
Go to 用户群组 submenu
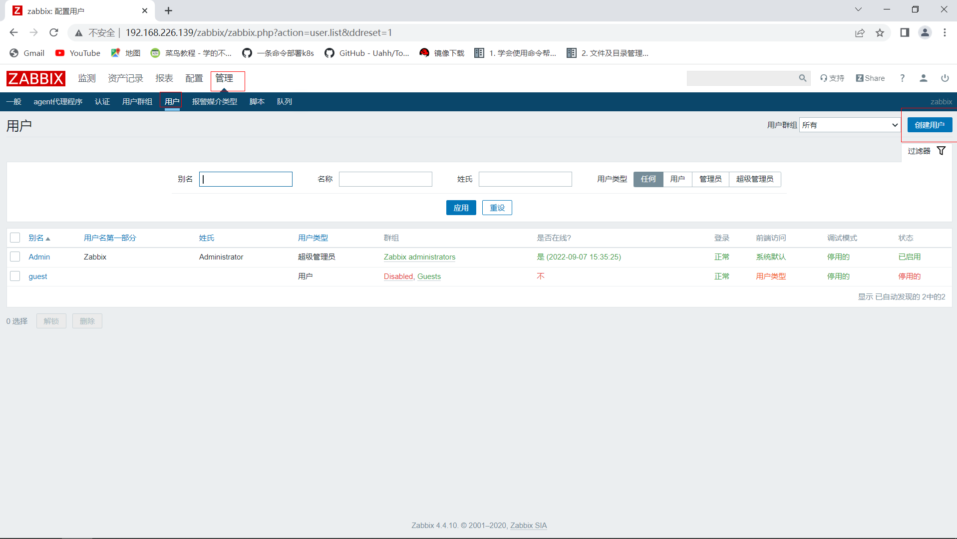tap(137, 102)
